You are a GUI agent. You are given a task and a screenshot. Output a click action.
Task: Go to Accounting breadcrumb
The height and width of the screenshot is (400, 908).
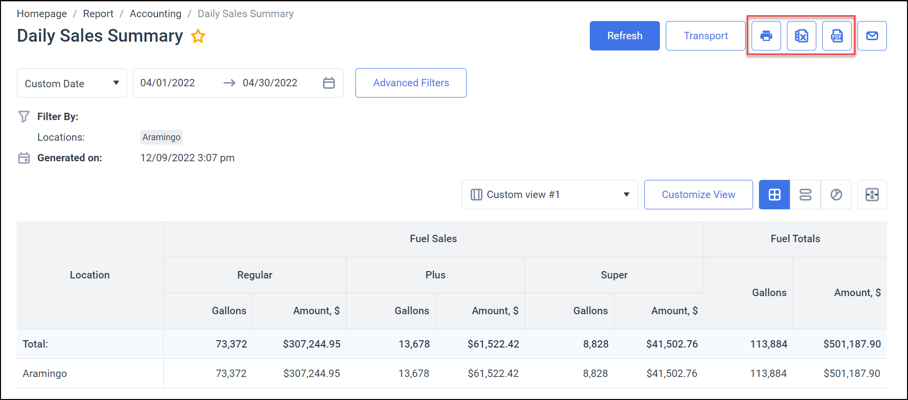point(155,14)
